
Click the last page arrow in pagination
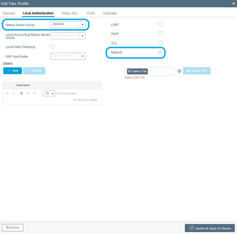[x=34, y=93]
